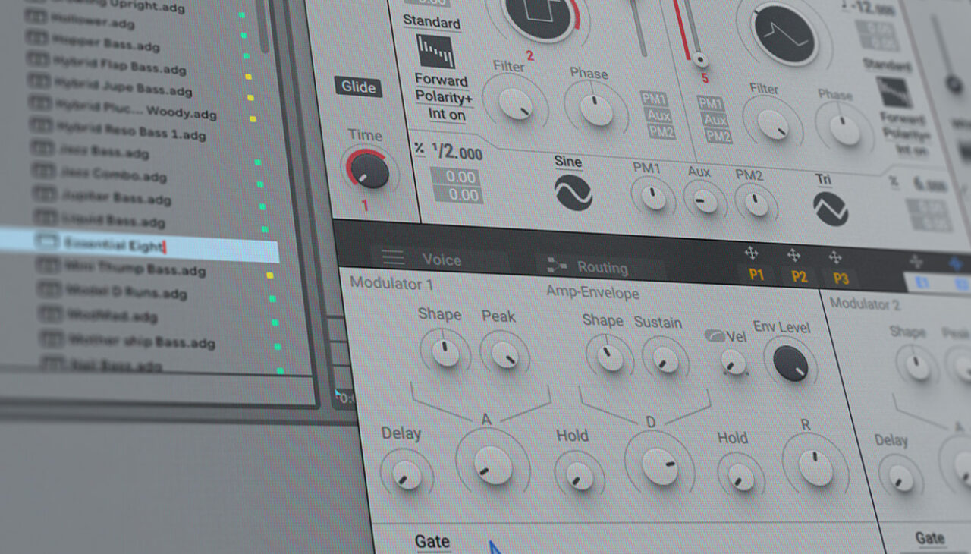
Task: Switch to the Routing tab
Action: (x=603, y=267)
